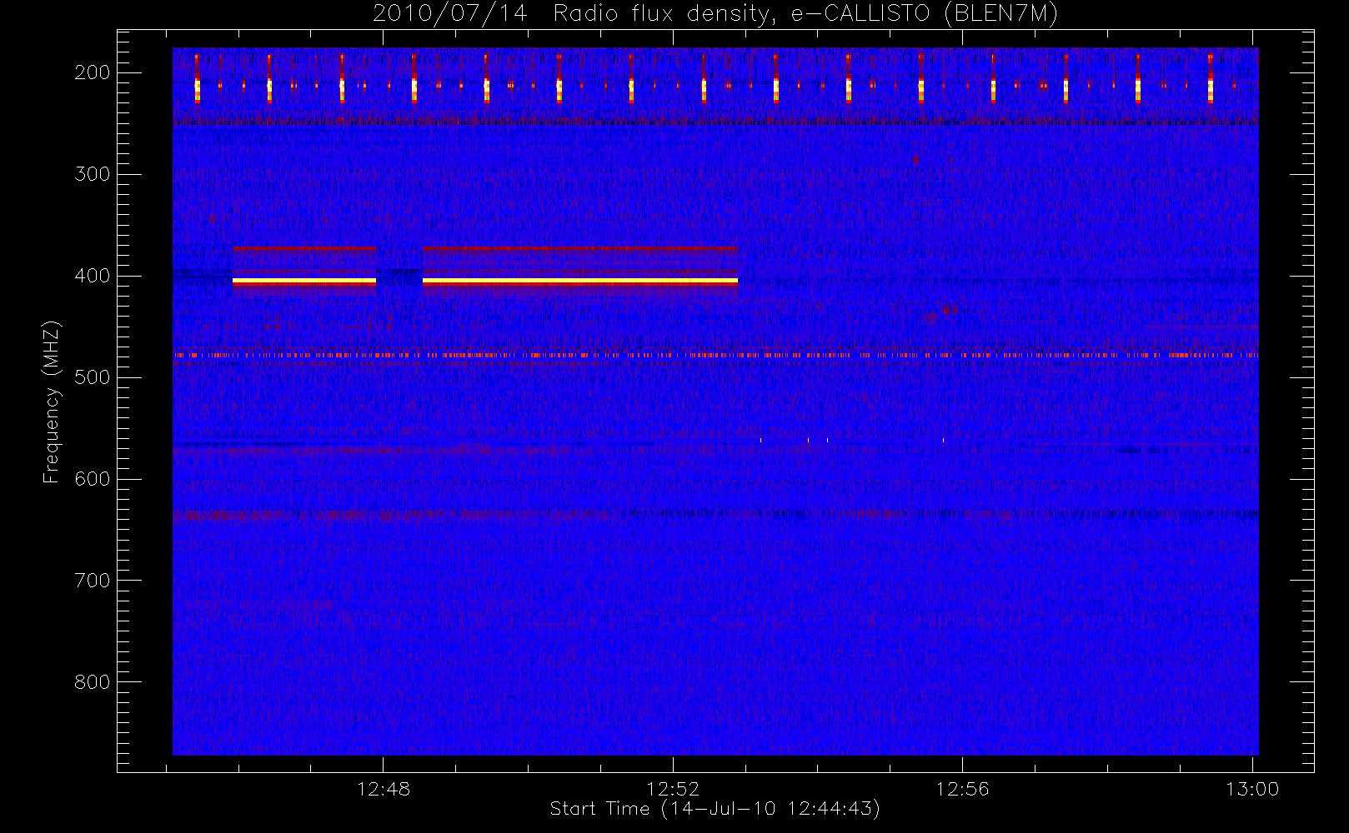Select the 700 frequency tick label
The image size is (1349, 833).
[x=93, y=581]
